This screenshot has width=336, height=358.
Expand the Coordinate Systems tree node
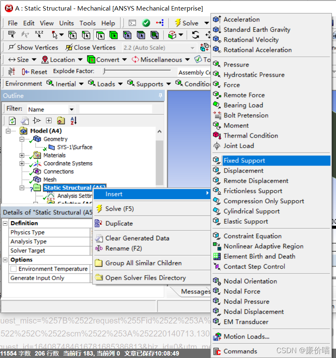[x=22, y=164]
